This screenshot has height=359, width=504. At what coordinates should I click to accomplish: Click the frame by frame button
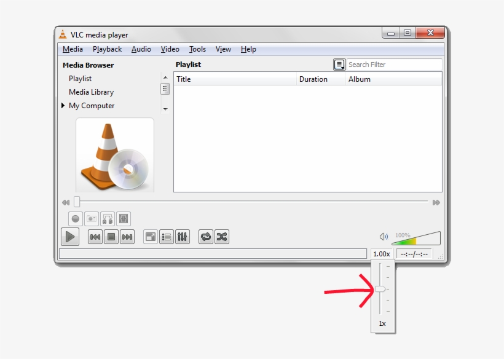tap(124, 219)
